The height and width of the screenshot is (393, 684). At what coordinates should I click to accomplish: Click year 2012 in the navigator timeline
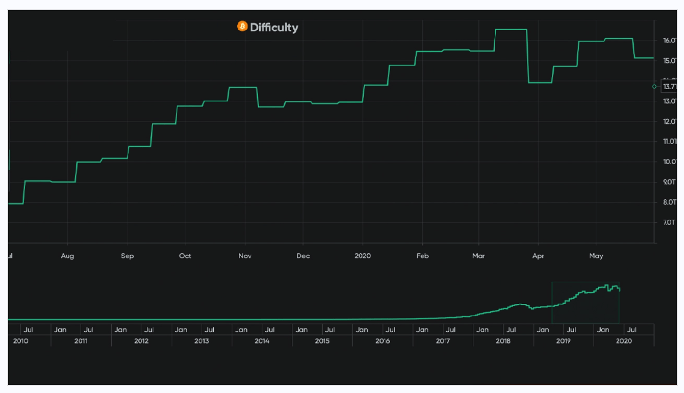pos(141,341)
